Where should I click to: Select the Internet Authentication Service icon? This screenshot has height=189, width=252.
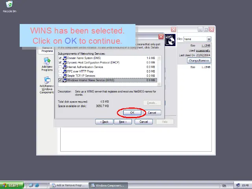(x=65, y=67)
